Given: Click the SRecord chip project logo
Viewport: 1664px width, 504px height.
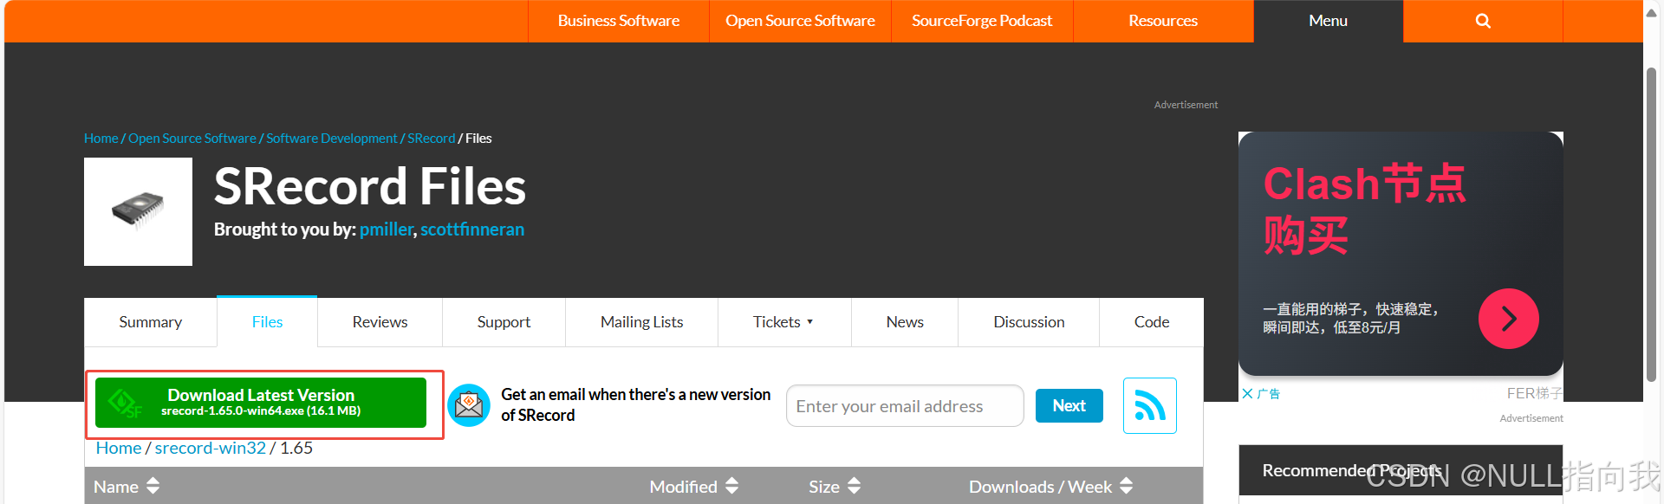Looking at the screenshot, I should [x=138, y=211].
